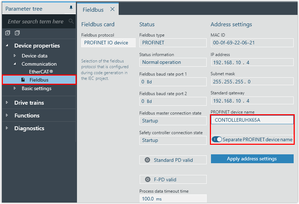Screen dimensions: 299x204
Task: Expand the Drive trains section
Action: pos(7,103)
